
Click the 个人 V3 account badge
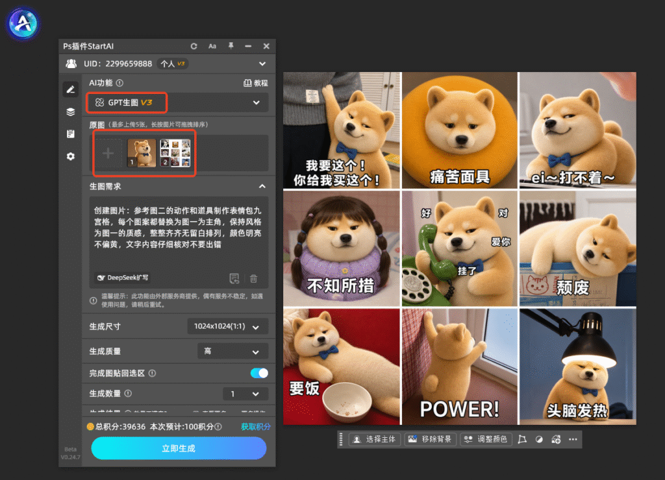tap(173, 64)
